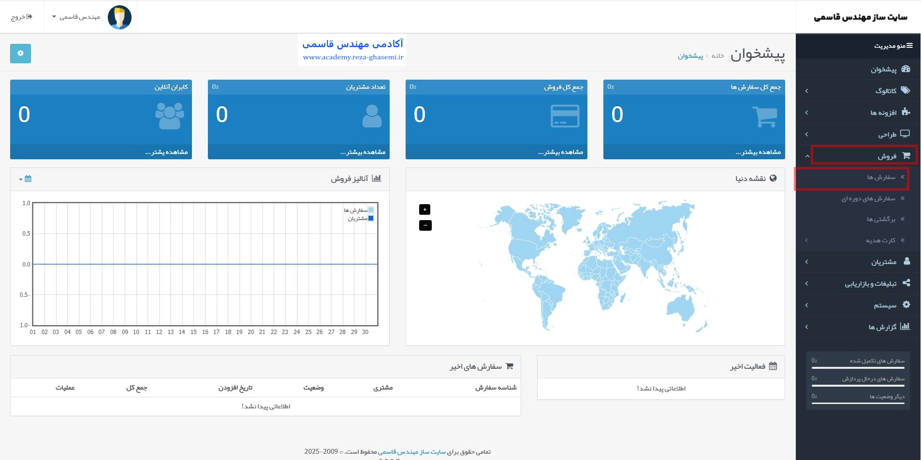The image size is (921, 460).
Task: Open the www.academy.reza-ghasemi.ir banner link
Action: (x=353, y=57)
